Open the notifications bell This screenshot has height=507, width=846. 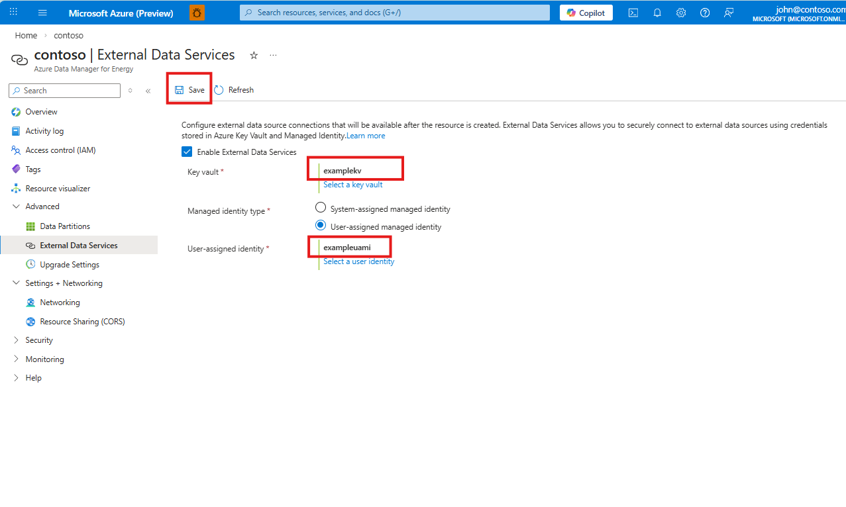point(657,13)
